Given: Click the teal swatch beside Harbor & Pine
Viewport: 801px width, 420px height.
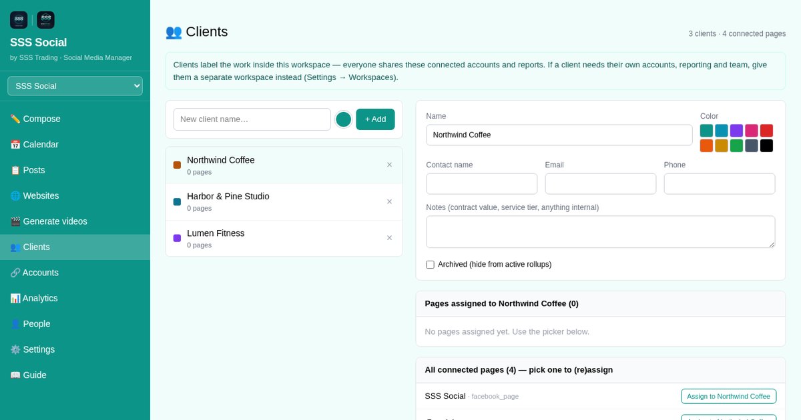Looking at the screenshot, I should [177, 201].
